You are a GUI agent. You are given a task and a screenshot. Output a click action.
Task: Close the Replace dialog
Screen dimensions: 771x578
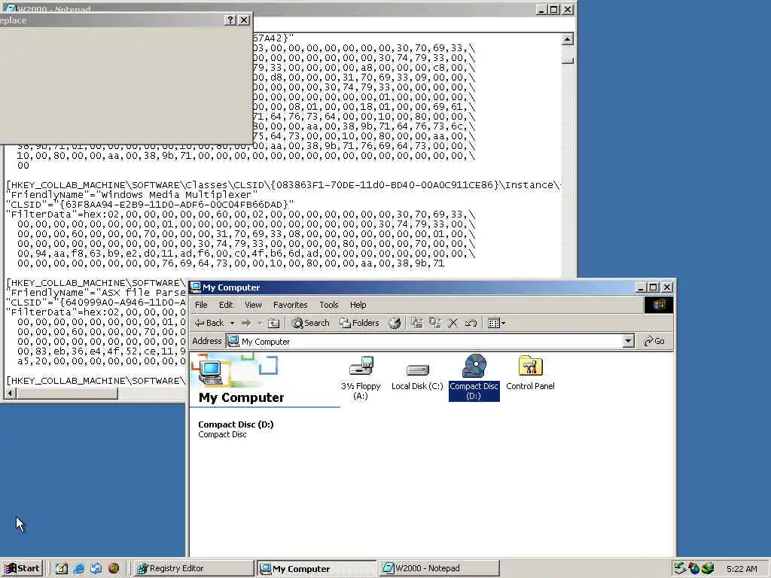click(244, 20)
